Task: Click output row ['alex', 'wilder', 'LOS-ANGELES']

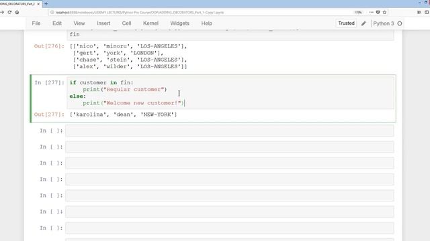Action: [130, 67]
